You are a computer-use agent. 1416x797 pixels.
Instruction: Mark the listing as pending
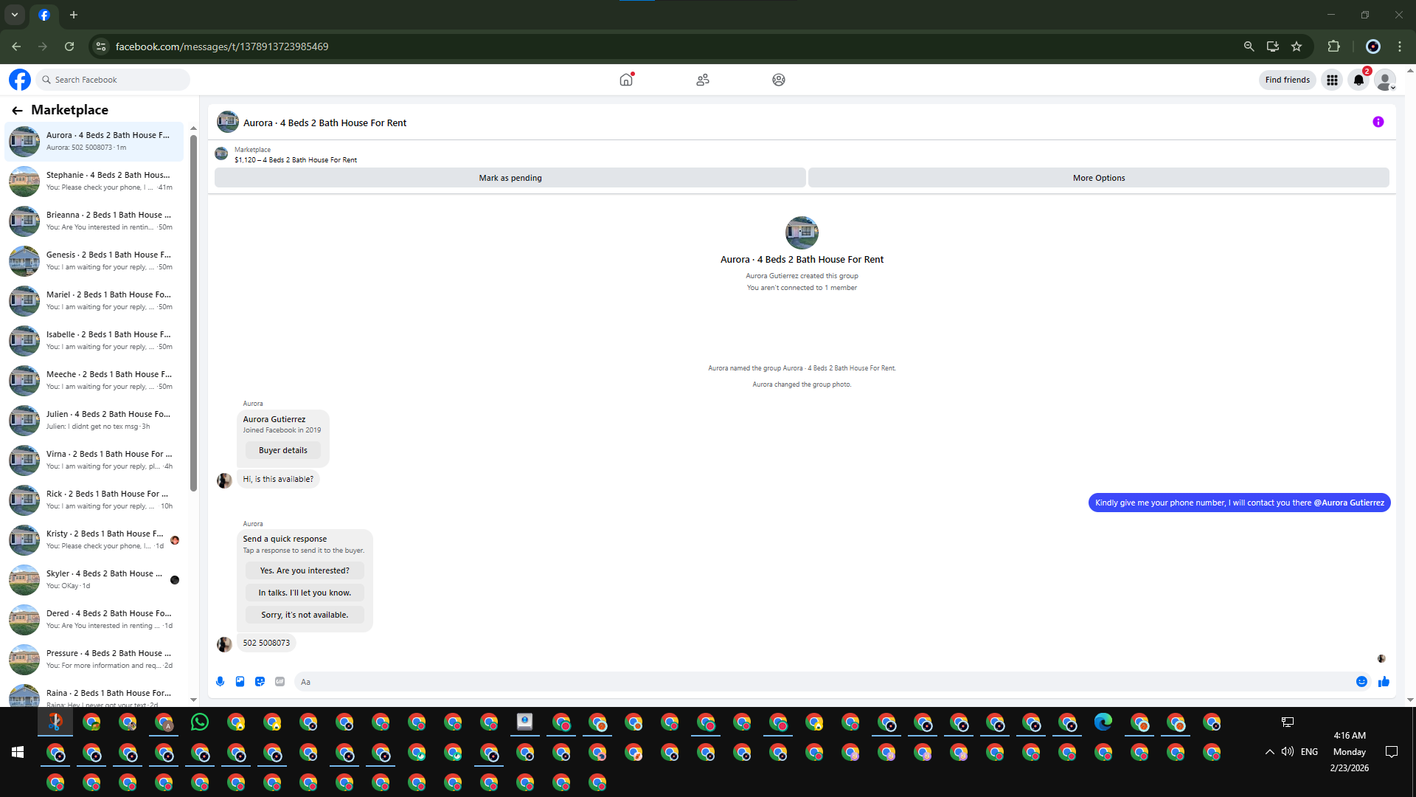tap(510, 178)
